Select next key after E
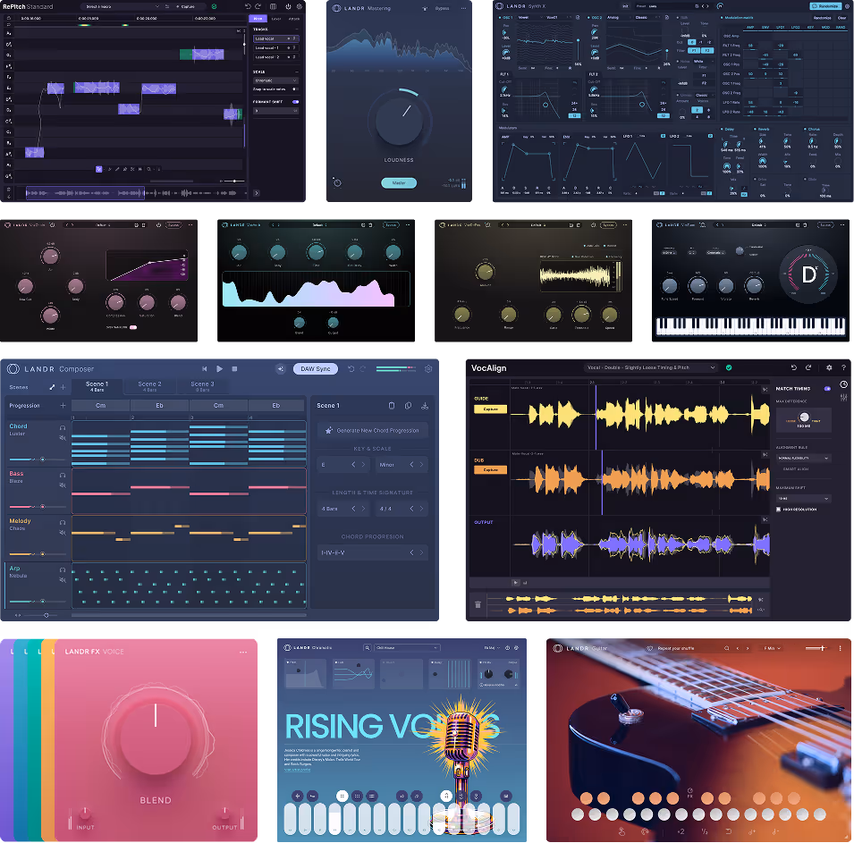Screen dimensions: 854x843 [x=363, y=465]
